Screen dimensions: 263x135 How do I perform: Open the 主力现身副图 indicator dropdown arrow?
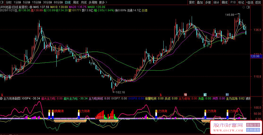coord(2,98)
